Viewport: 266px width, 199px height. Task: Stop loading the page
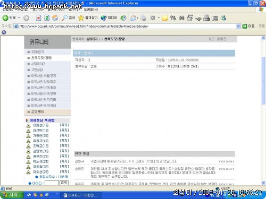(38, 18)
